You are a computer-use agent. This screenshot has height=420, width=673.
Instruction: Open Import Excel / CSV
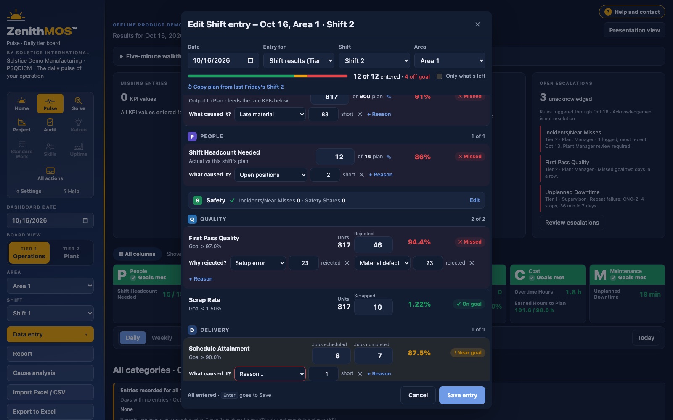[50, 392]
